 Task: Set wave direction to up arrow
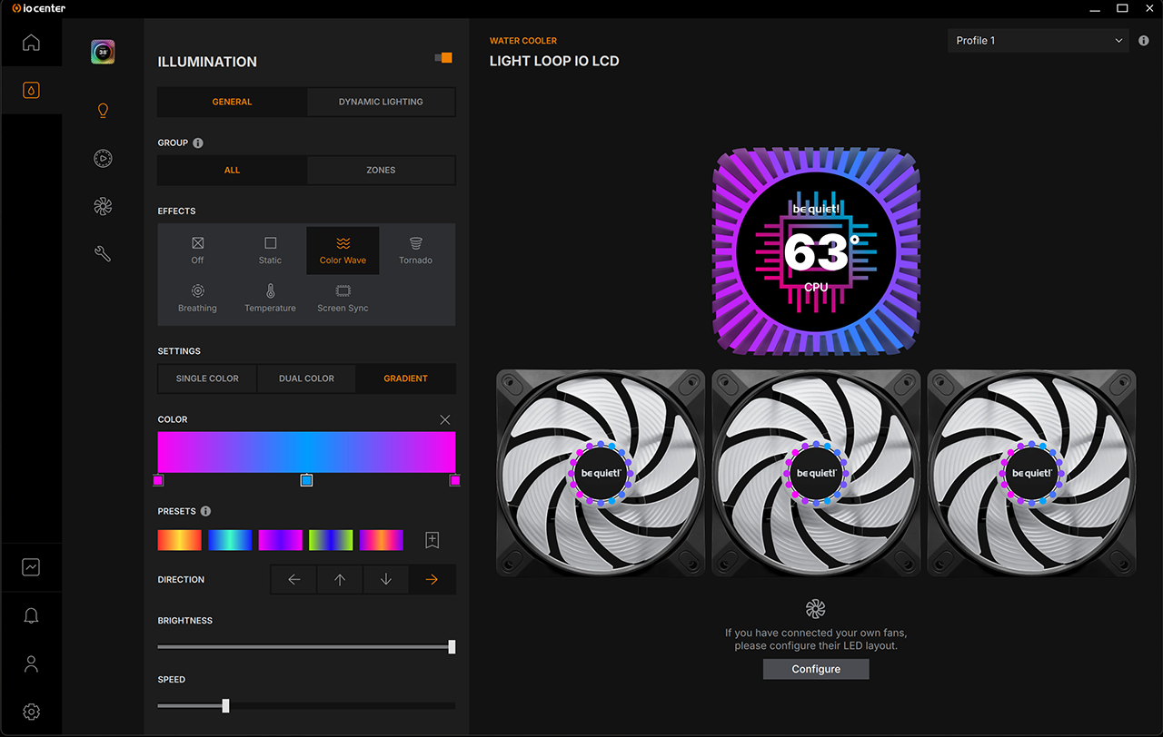(340, 580)
